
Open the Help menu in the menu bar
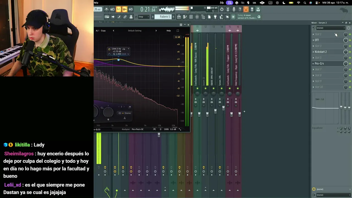(96, 3)
